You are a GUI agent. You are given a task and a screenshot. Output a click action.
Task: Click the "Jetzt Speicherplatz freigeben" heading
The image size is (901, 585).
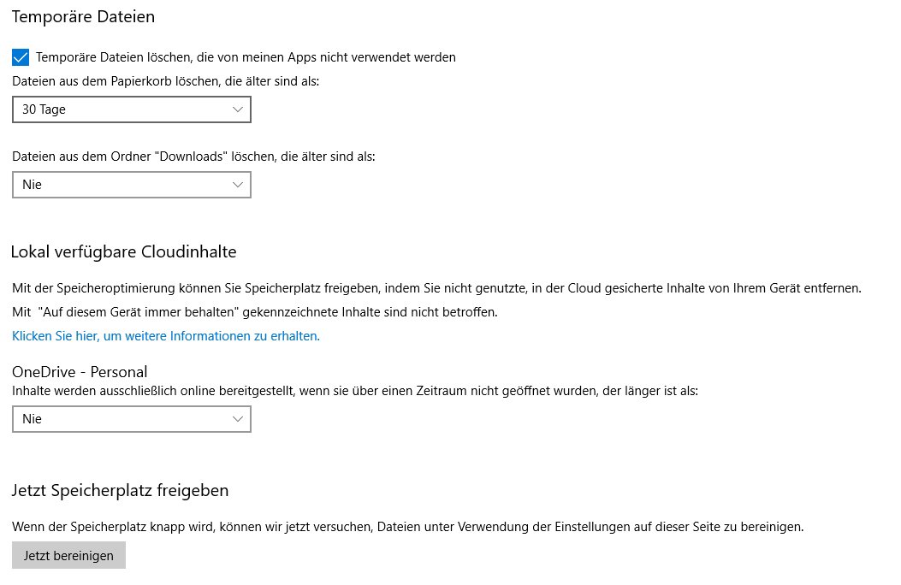120,490
